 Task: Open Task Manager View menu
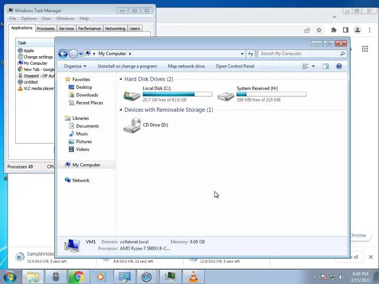46,18
